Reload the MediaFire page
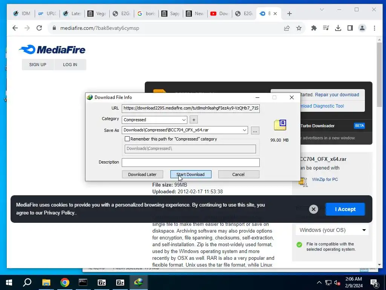This screenshot has height=290, width=386. [x=39, y=28]
